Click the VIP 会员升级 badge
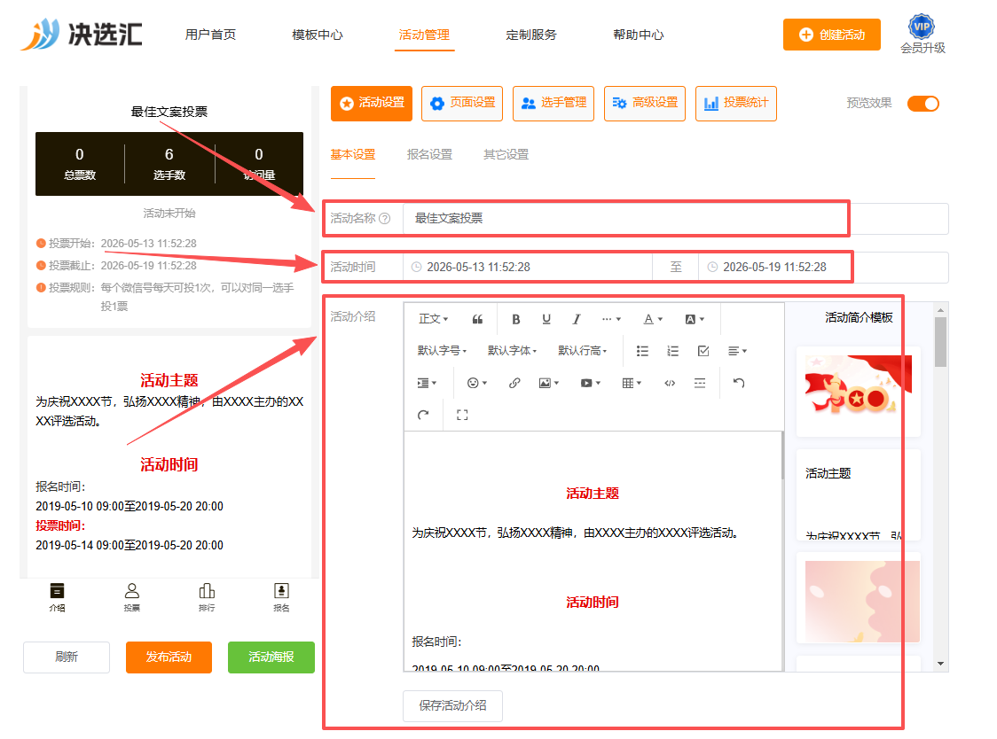The image size is (997, 739). (x=922, y=35)
